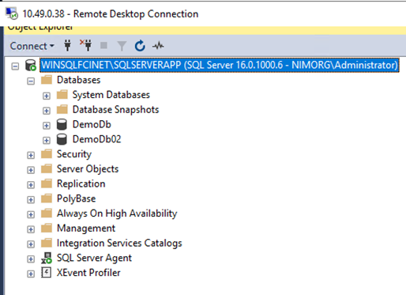Click the SQL Server Agent icon
The height and width of the screenshot is (295, 406).
click(47, 258)
